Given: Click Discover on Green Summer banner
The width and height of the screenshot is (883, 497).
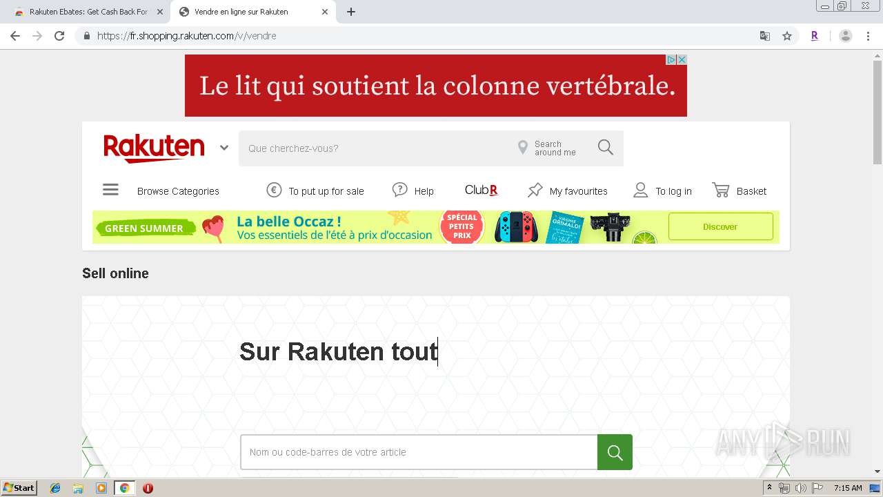Looking at the screenshot, I should click(720, 226).
